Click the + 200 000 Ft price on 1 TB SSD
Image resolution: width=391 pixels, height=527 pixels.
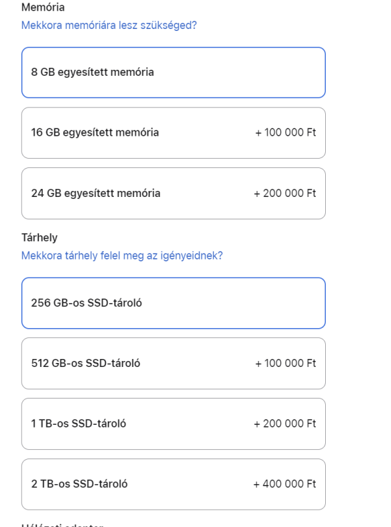(285, 424)
